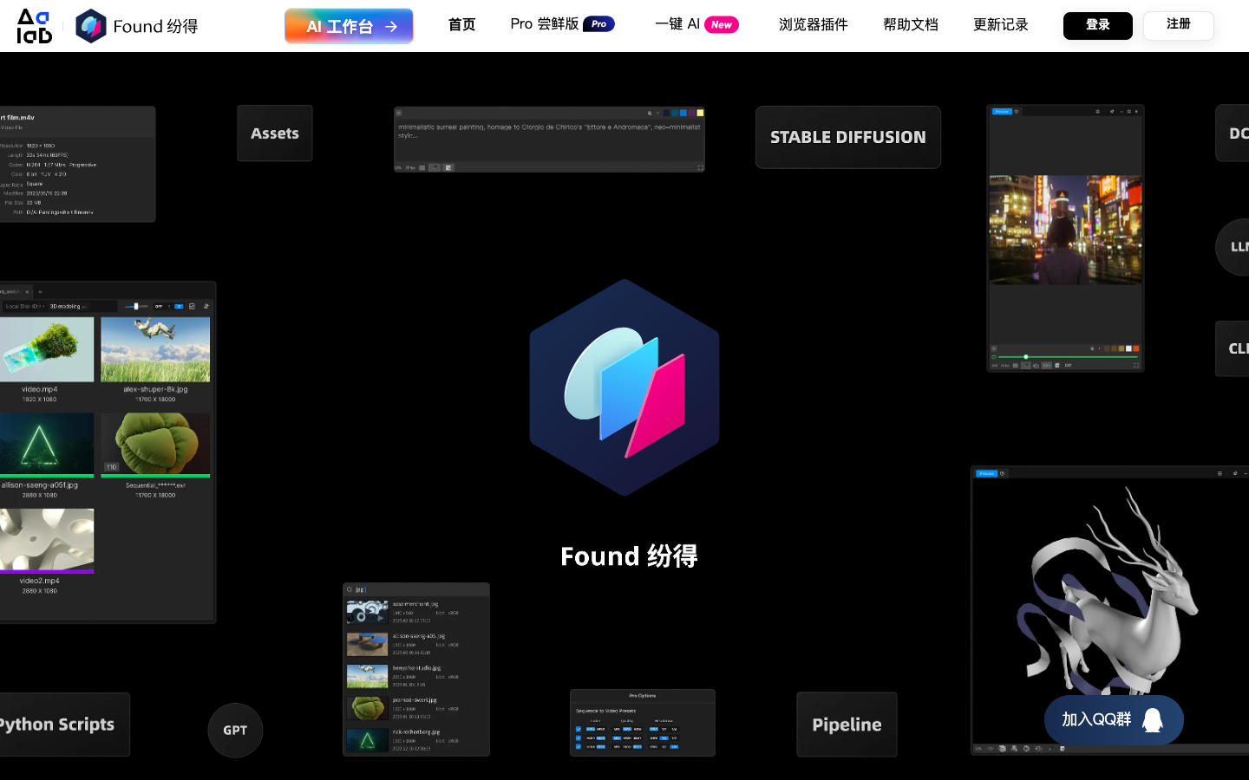The height and width of the screenshot is (780, 1249).
Task: Click the 加入QQ群 penguin button
Action: point(1114,719)
